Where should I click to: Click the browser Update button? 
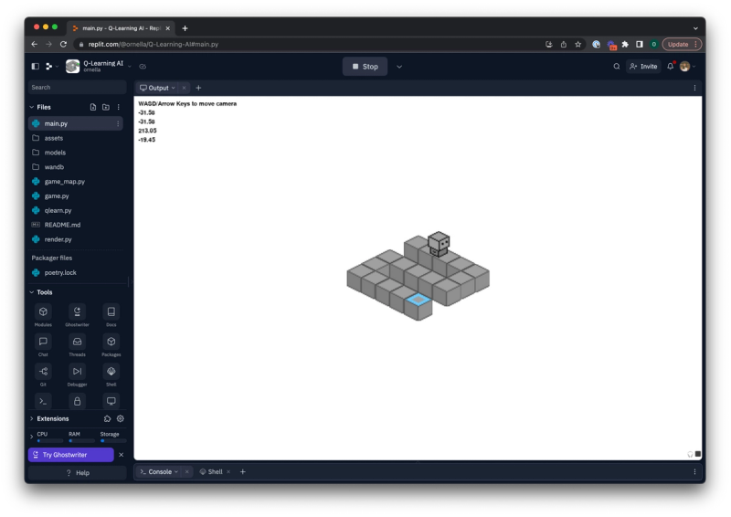[x=682, y=44]
